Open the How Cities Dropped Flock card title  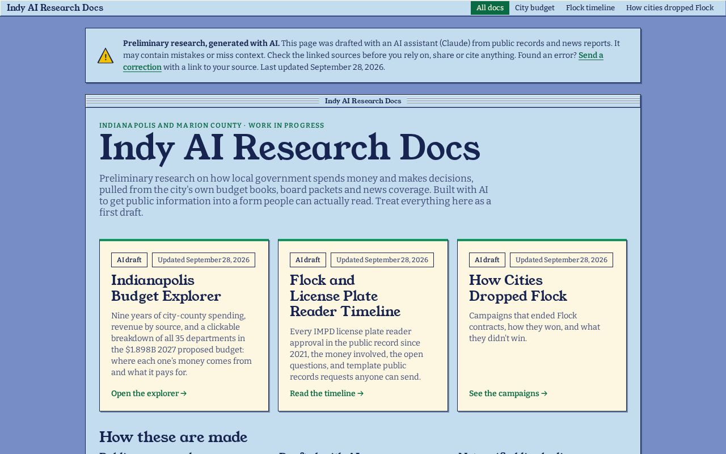point(518,288)
